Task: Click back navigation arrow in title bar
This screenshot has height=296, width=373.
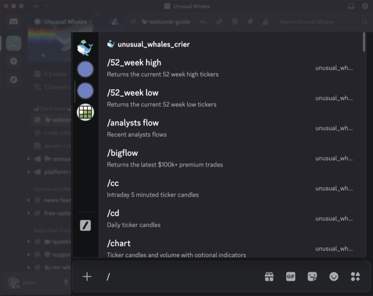Action: click(37, 6)
